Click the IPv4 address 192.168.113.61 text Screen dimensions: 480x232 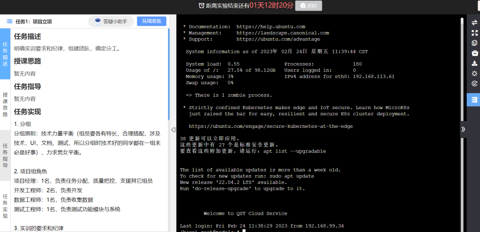pos(373,76)
